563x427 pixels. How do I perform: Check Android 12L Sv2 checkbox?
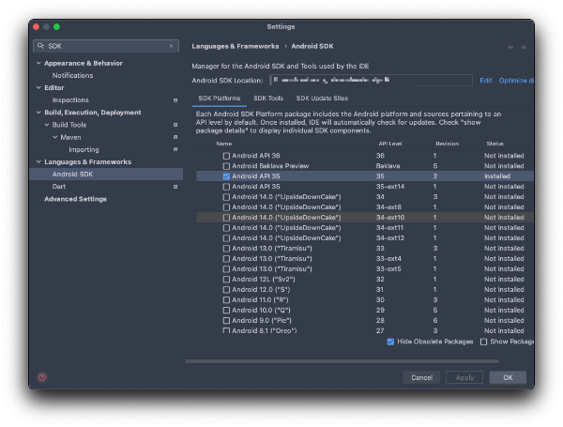coord(226,280)
